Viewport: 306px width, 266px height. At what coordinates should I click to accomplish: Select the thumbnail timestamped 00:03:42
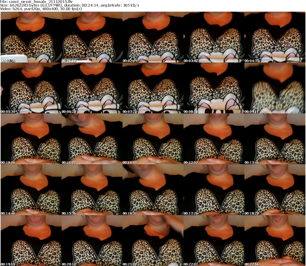pos(214,37)
